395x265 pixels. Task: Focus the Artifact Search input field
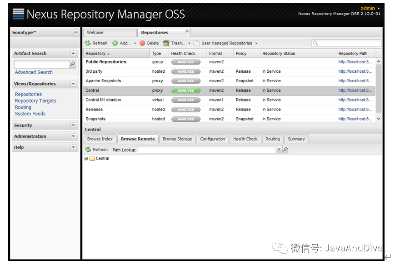pos(42,64)
